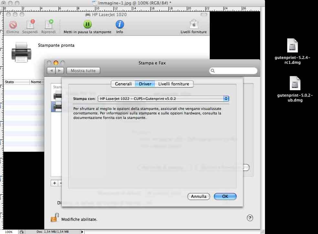Click the toolbar toggle pill in HP LaserJet window

[204, 15]
